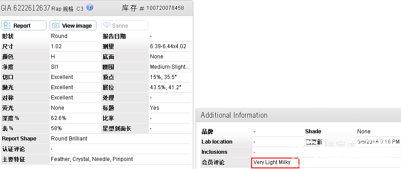
Task: Click the Round Brilliant report shape value
Action: tap(69, 139)
